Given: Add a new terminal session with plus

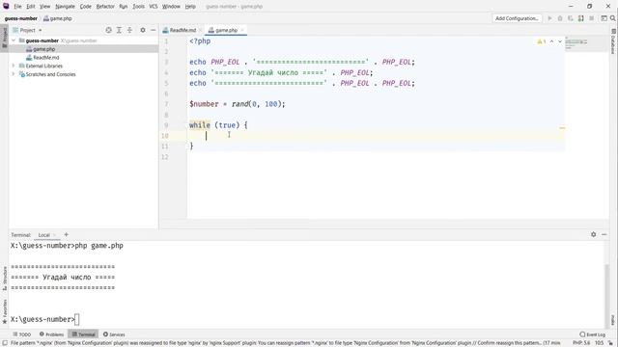Looking at the screenshot, I should (x=67, y=234).
